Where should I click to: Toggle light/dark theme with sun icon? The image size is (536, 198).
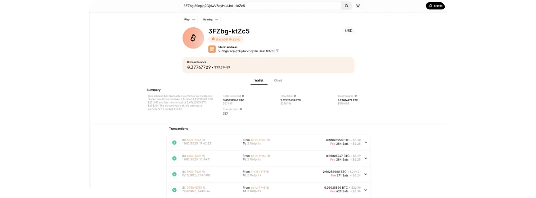click(358, 6)
